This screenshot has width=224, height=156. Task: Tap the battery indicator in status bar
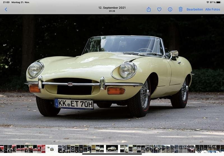219,2
